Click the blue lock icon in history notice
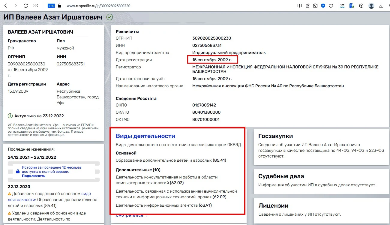The width and height of the screenshot is (390, 225). click(x=18, y=171)
